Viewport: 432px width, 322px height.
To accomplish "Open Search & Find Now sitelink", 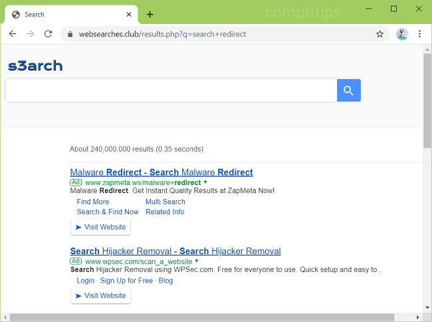I will pos(108,212).
